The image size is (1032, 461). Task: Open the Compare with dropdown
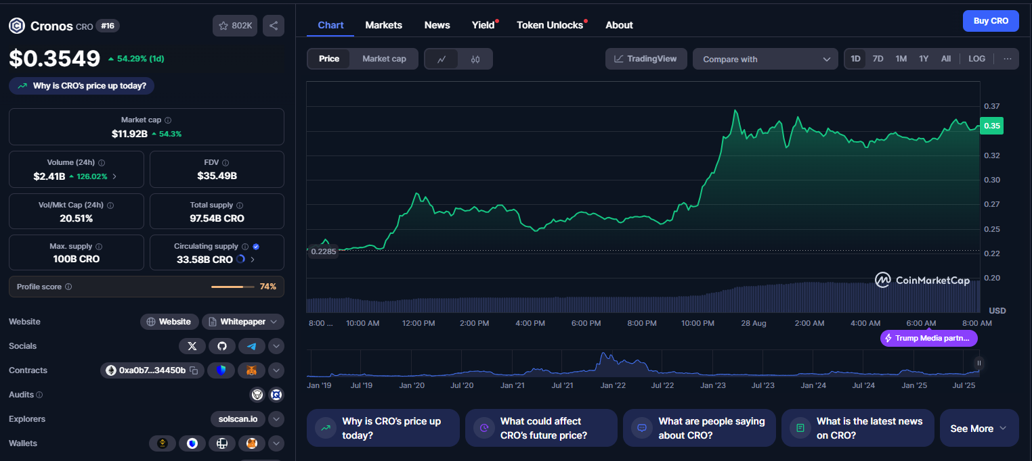[x=766, y=59]
